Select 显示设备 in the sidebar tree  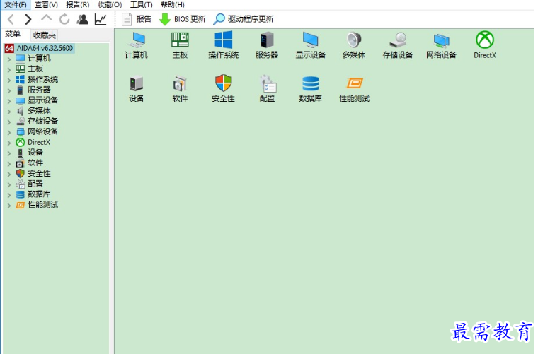pyautogui.click(x=37, y=100)
